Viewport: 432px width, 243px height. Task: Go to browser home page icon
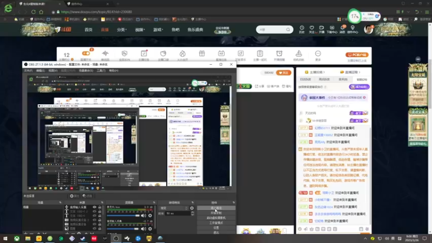tap(41, 12)
